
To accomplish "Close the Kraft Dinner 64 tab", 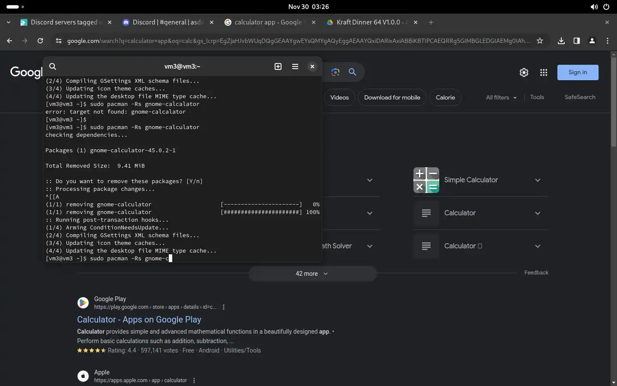I will 416,22.
